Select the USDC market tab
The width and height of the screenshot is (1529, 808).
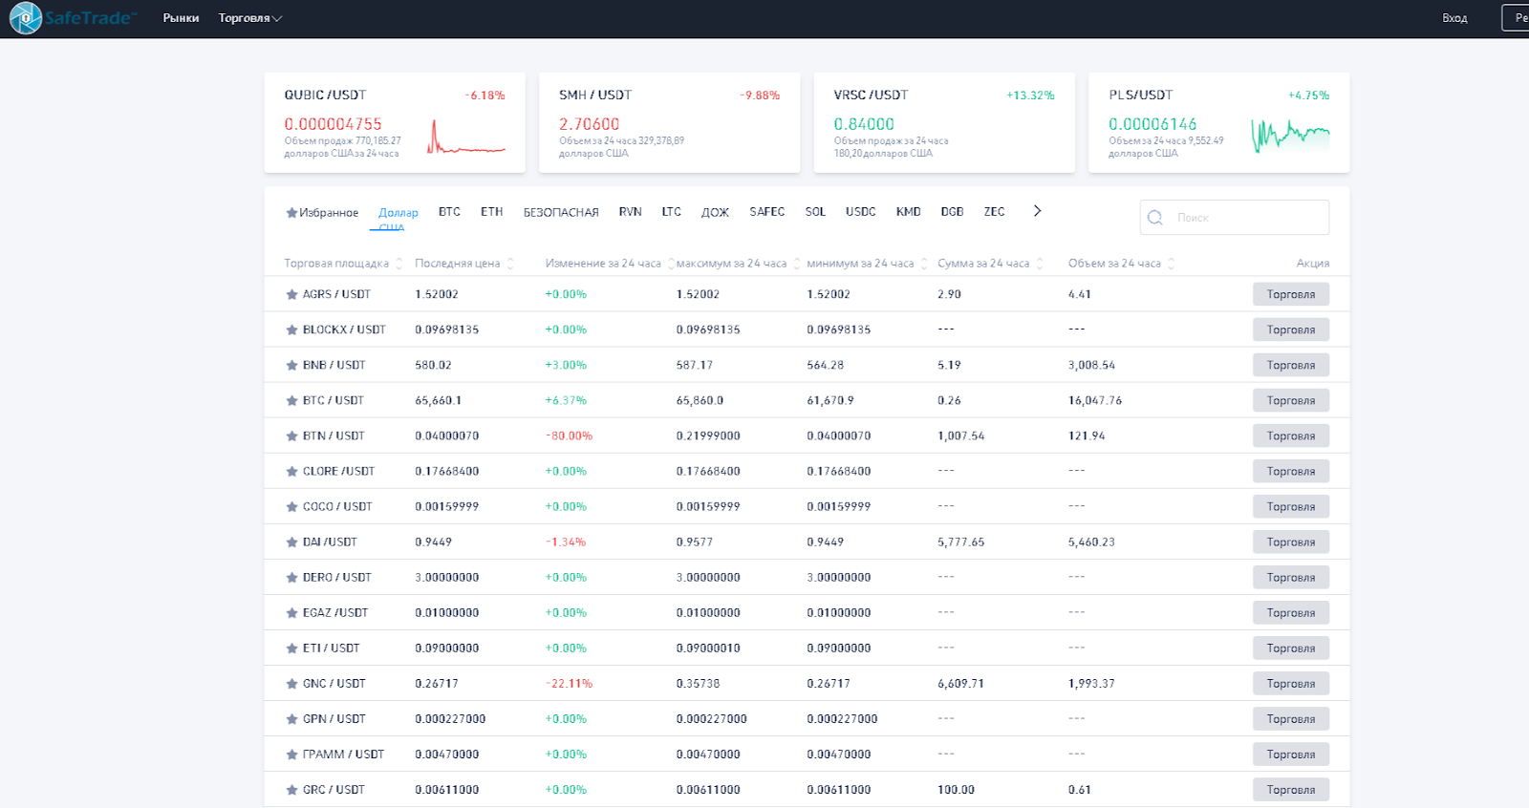860,212
